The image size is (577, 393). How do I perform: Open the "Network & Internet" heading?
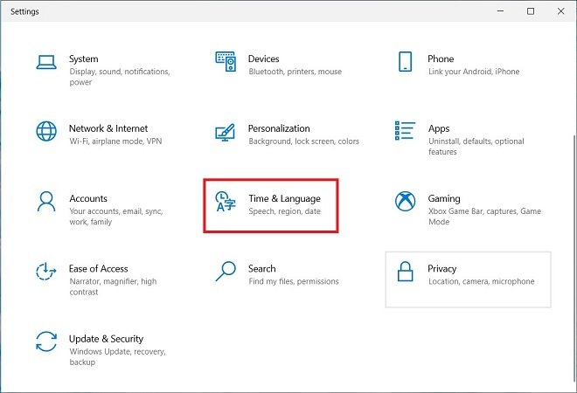[x=108, y=128]
